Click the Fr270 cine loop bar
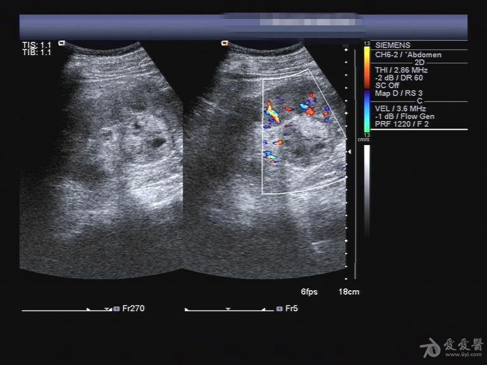Image resolution: width=487 pixels, height=365 pixels. pyautogui.click(x=67, y=310)
